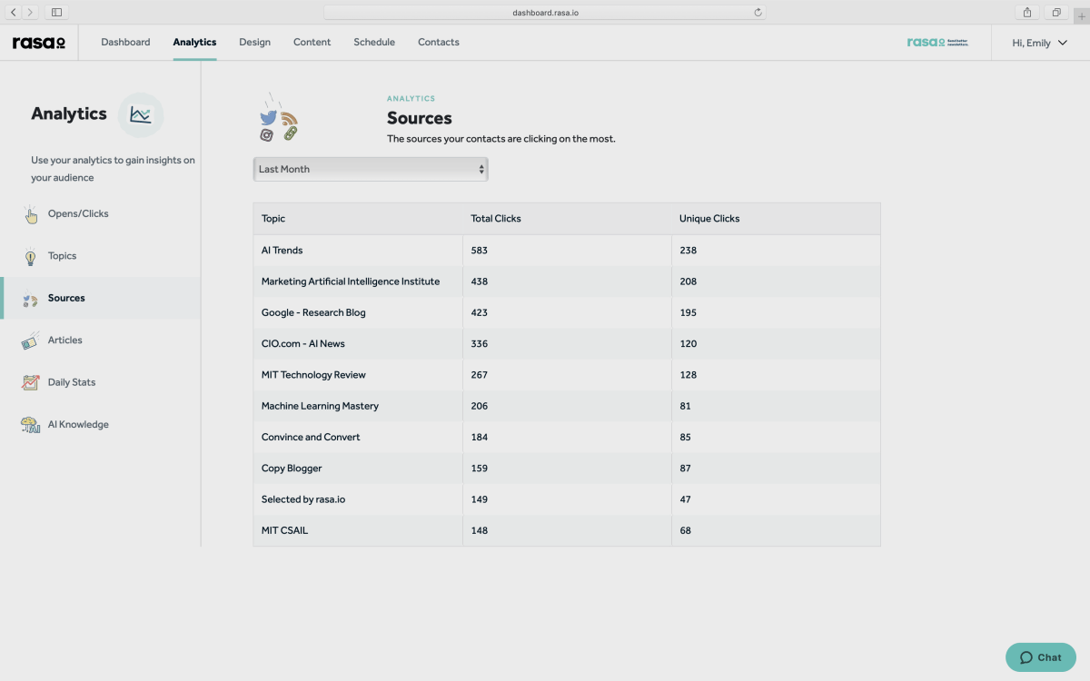Click the 267 total clicks value
Viewport: 1090px width, 681px height.
pyautogui.click(x=479, y=375)
